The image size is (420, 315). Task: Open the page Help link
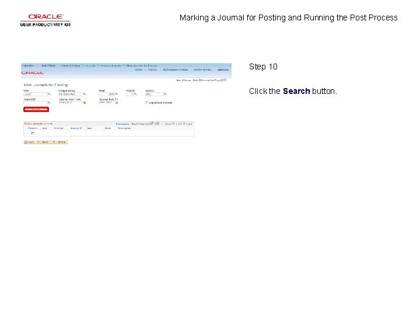[195, 80]
